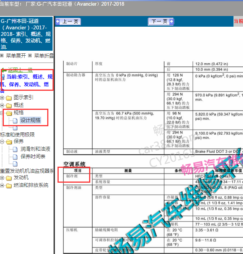Open 重置发动机机油监视器 document
Image resolution: width=243 pixels, height=254 pixels.
tap(27, 171)
